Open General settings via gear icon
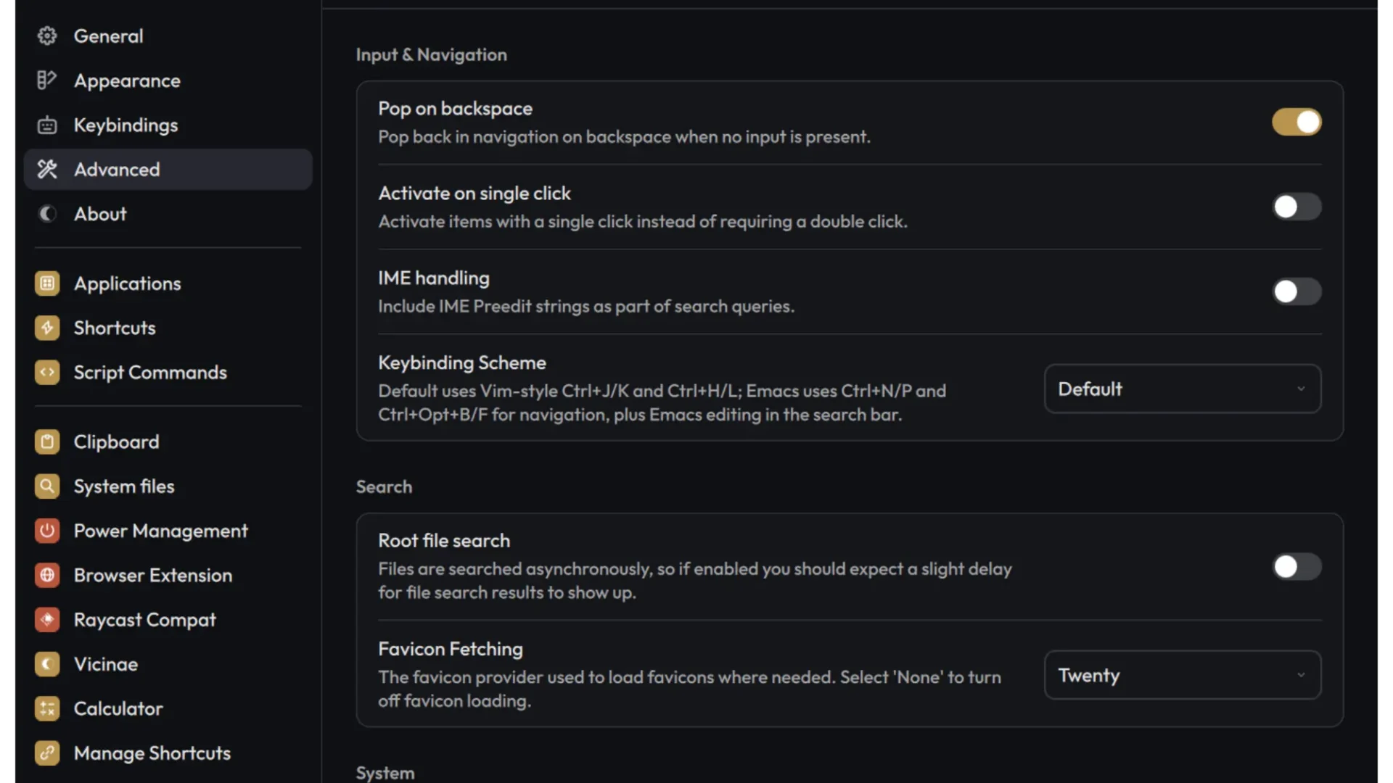Screen dimensions: 1393x783 pyautogui.click(x=47, y=36)
